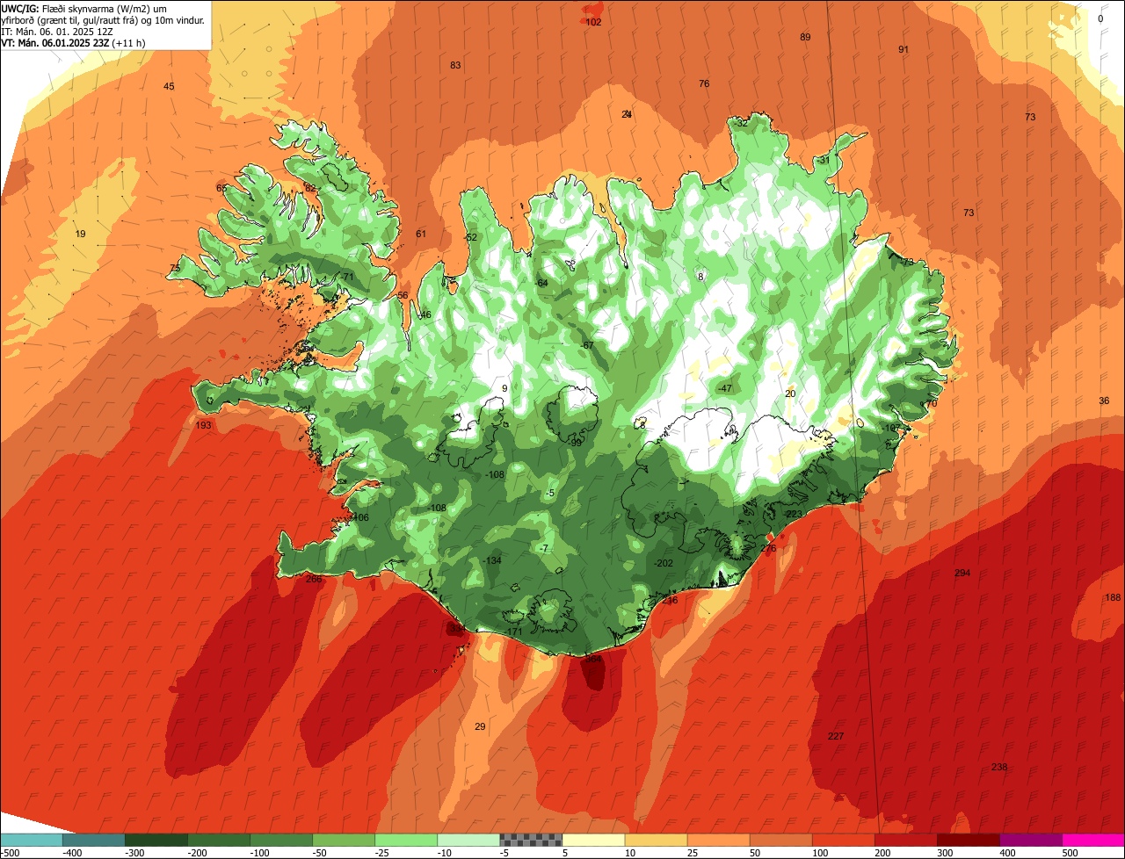
Task: Click the map value -52 on the northern peninsula
Action: (x=470, y=237)
